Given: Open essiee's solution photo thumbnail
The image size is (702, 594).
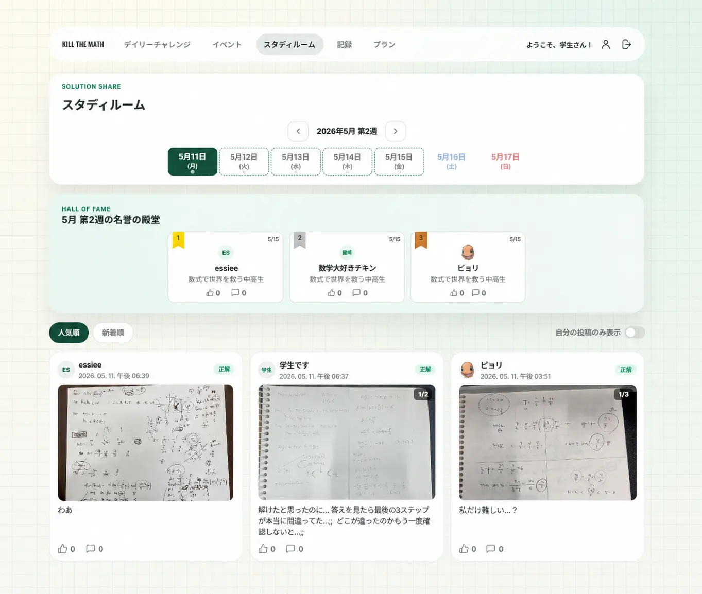Looking at the screenshot, I should pos(146,443).
